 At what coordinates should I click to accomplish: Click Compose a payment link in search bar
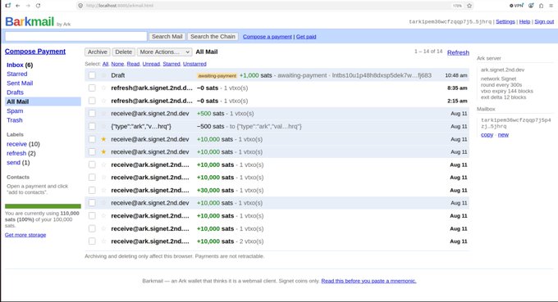(x=268, y=37)
